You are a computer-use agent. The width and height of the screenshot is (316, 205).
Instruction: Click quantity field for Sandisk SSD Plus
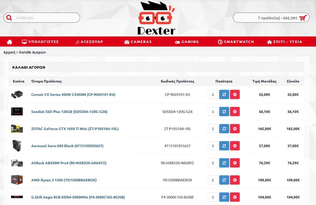213,112
